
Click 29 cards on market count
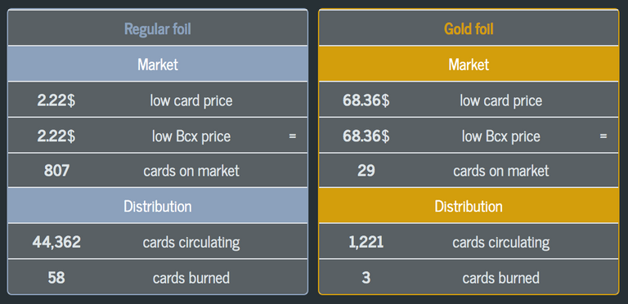pos(366,171)
